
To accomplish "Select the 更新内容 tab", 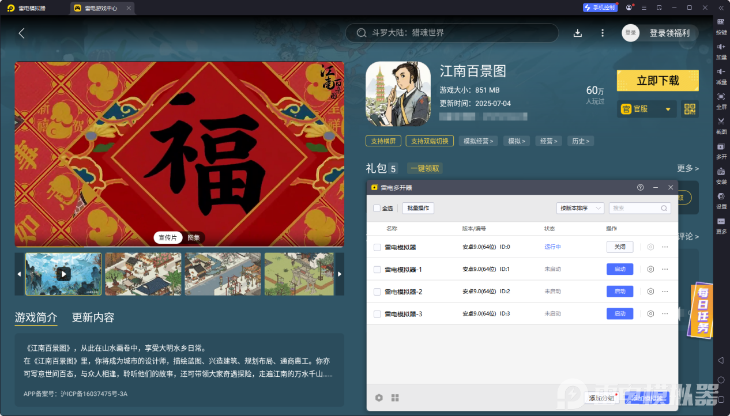I will tap(93, 317).
